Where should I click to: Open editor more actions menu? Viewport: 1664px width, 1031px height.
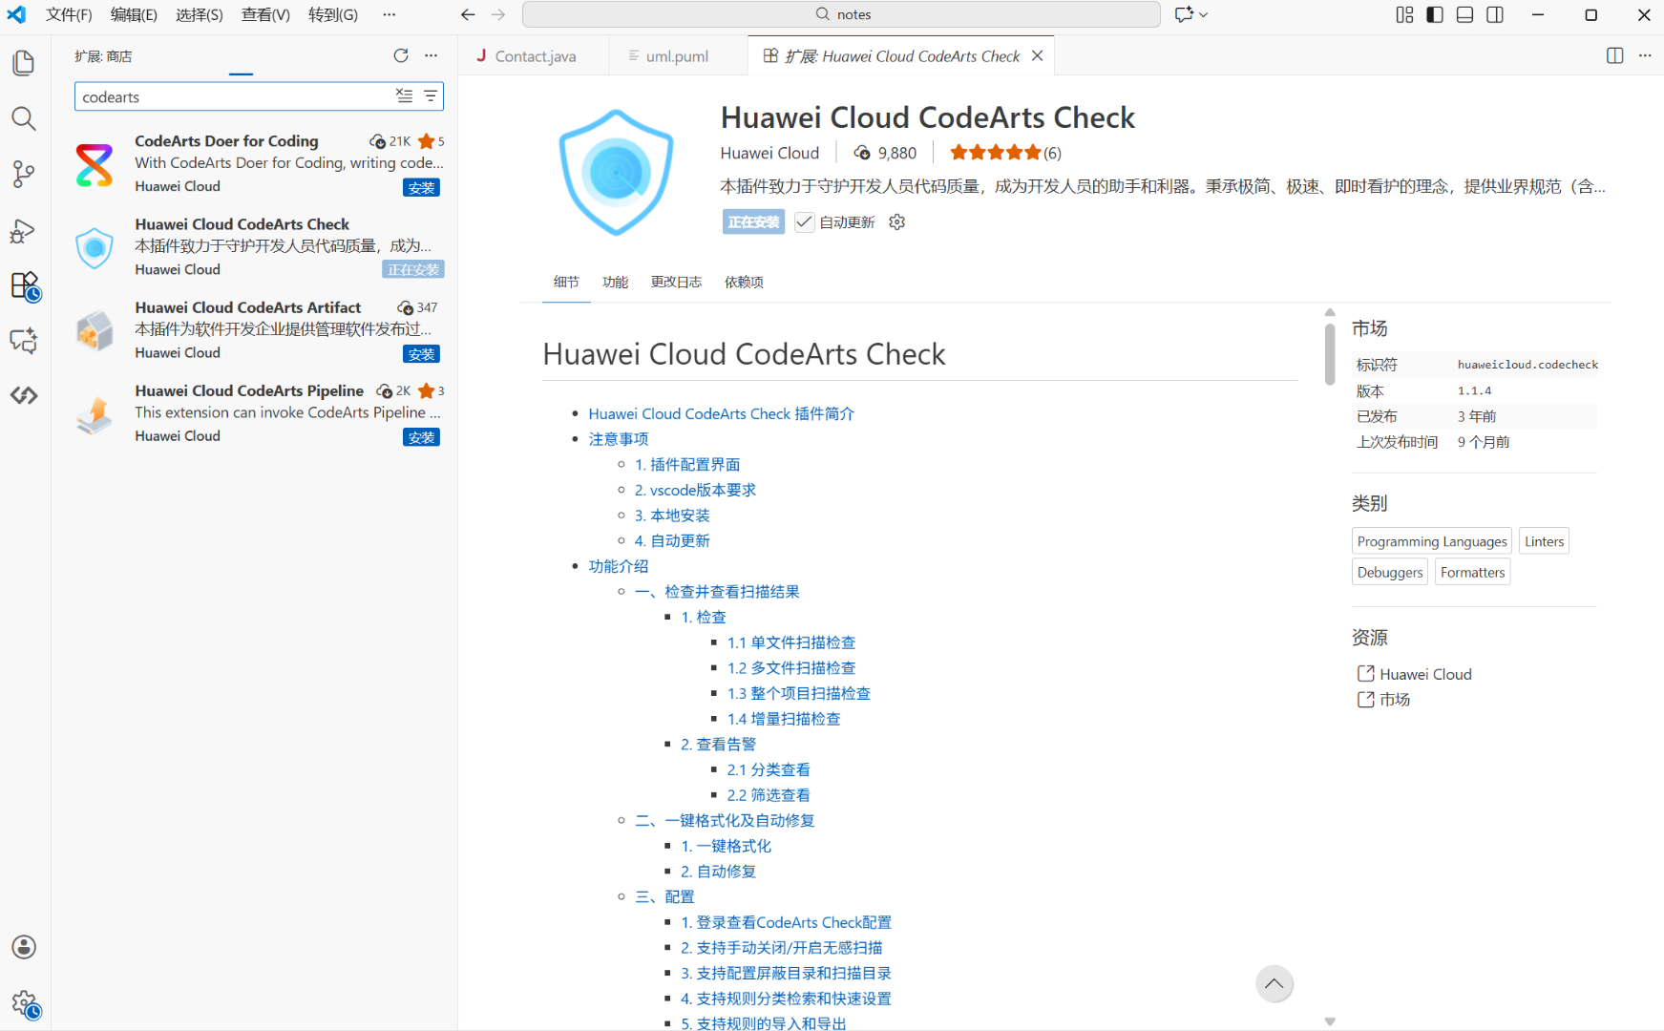click(1645, 55)
